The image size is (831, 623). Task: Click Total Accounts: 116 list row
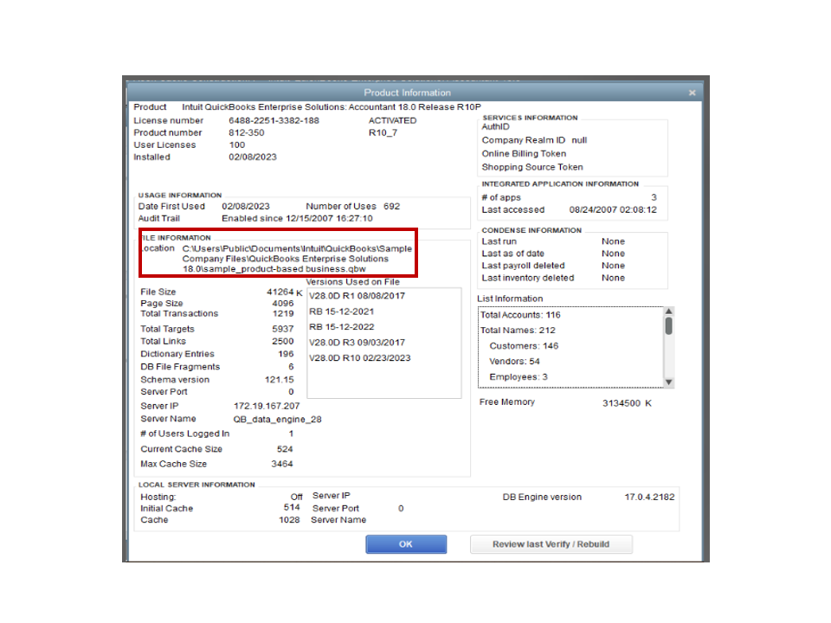point(520,315)
